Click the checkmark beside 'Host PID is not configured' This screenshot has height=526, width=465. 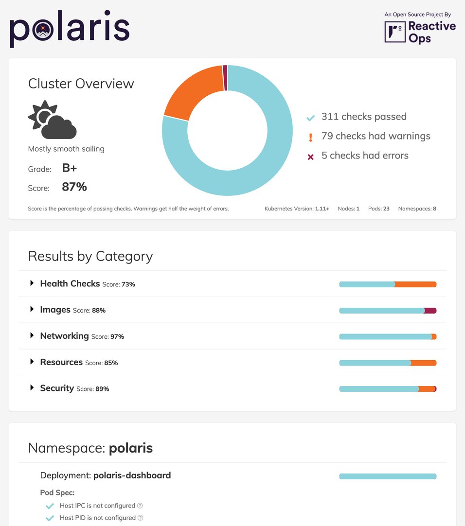[50, 518]
